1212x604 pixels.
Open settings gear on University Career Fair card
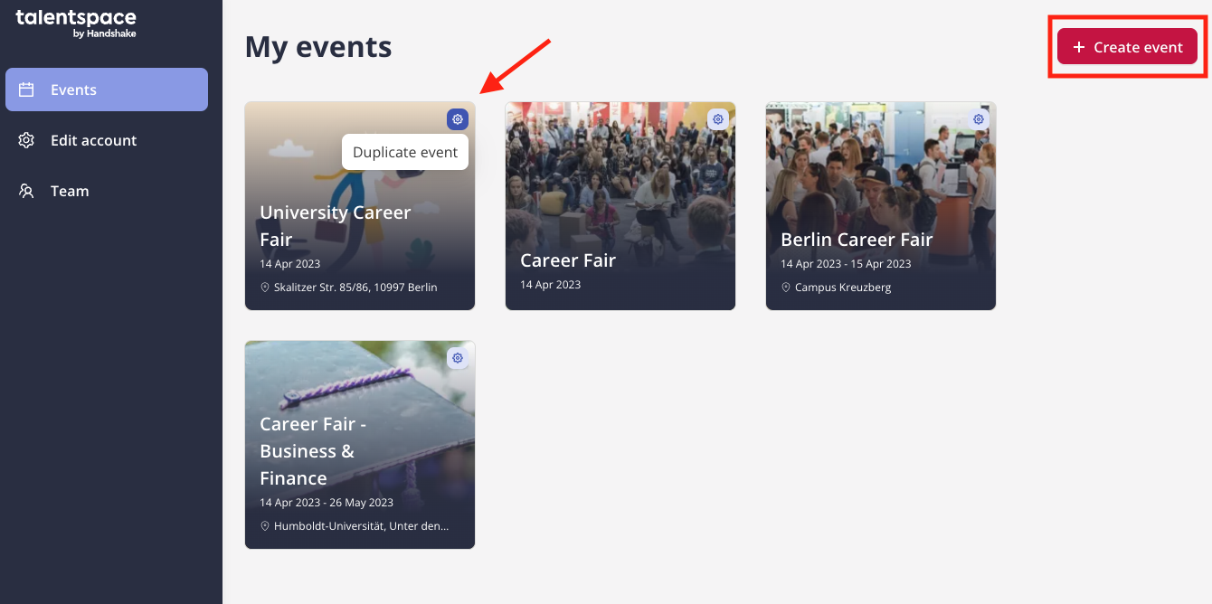click(458, 119)
